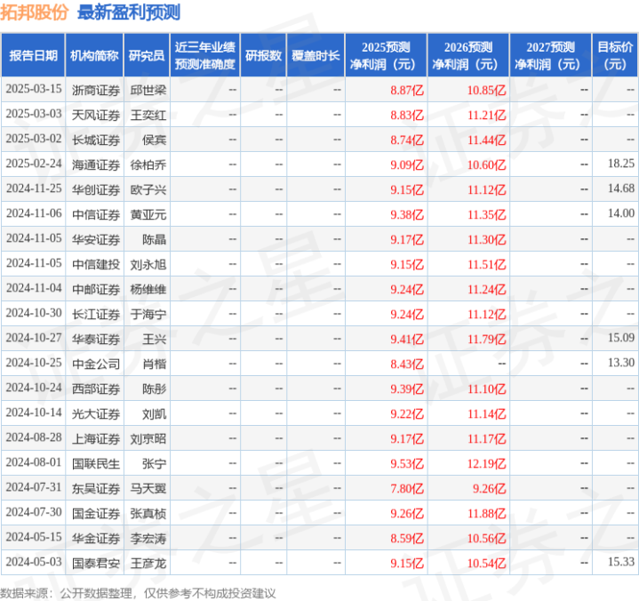This screenshot has height=601, width=639.
Task: Select 长城证券 institution cell
Action: [96, 140]
